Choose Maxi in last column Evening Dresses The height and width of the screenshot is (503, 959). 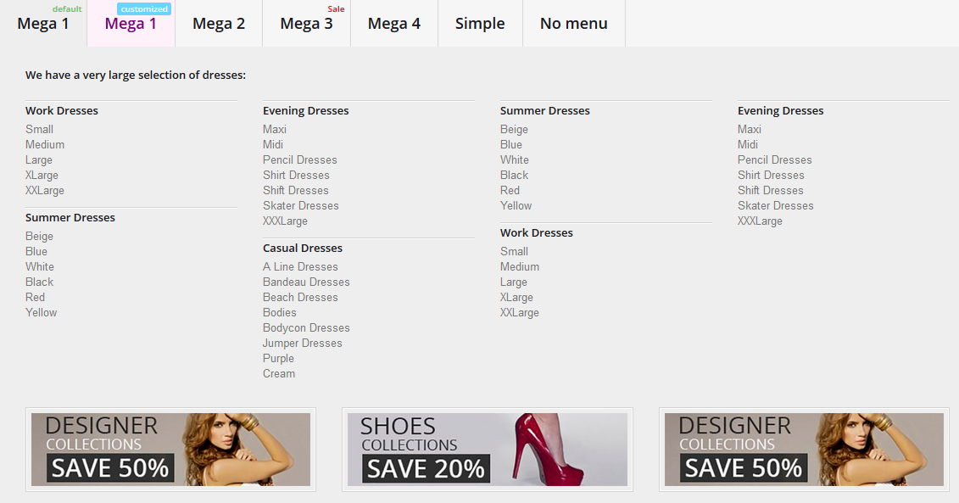click(x=750, y=129)
